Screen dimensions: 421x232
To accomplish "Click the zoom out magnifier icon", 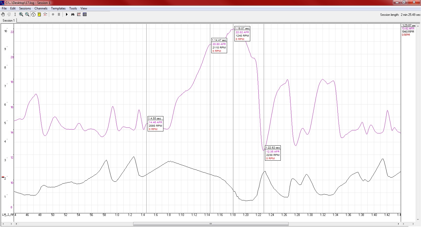I will point(27,14).
